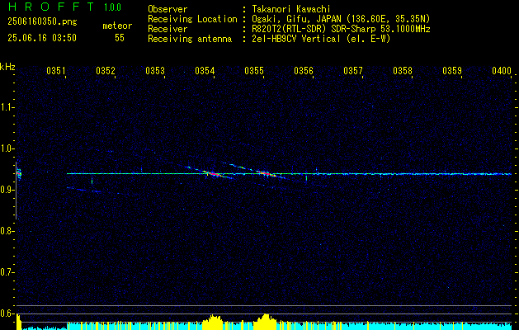519x330 pixels.
Task: Click the bright meteor echo near 0354
Action: (x=213, y=173)
